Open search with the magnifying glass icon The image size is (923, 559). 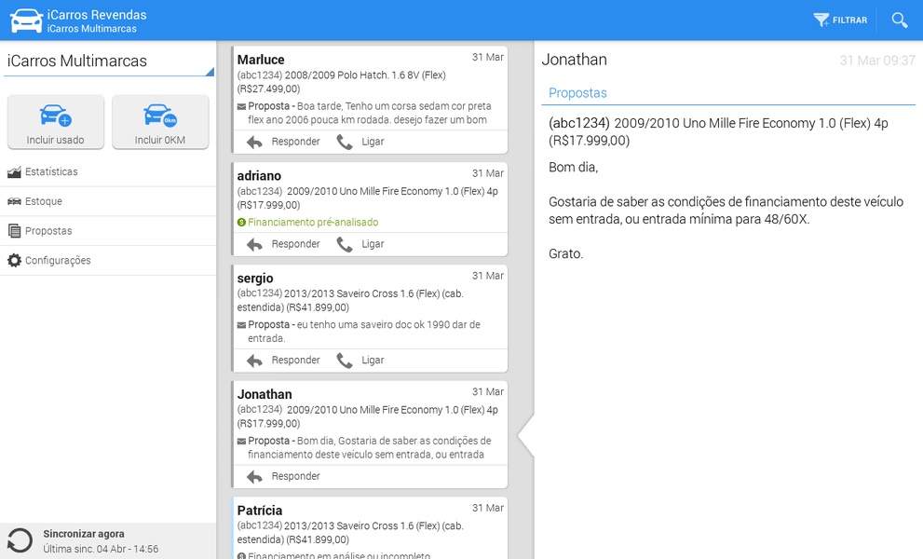(x=900, y=20)
